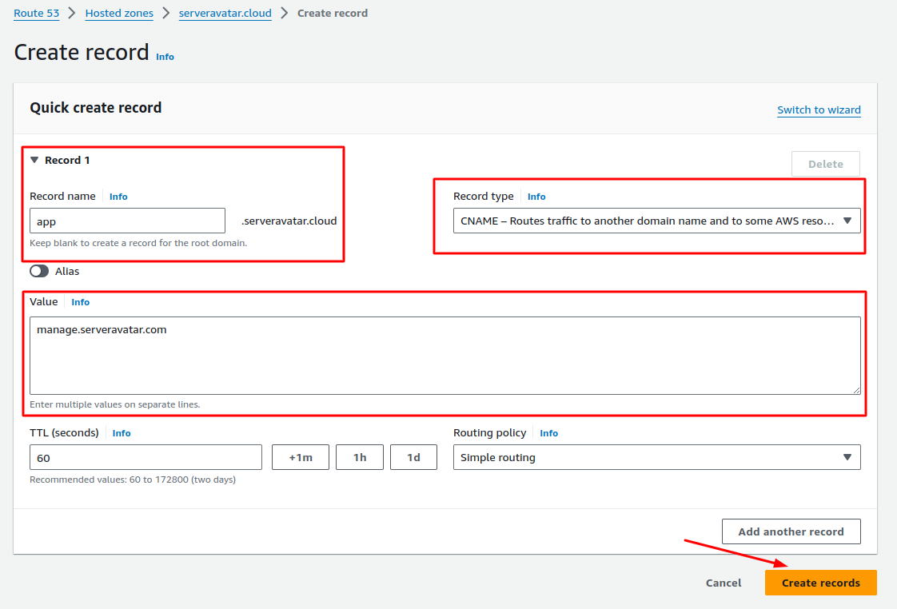Open the Record type dropdown
Viewport: 897px width, 609px height.
(656, 221)
